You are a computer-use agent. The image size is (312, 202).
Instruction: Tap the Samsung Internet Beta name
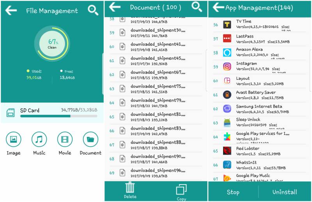(x=259, y=107)
